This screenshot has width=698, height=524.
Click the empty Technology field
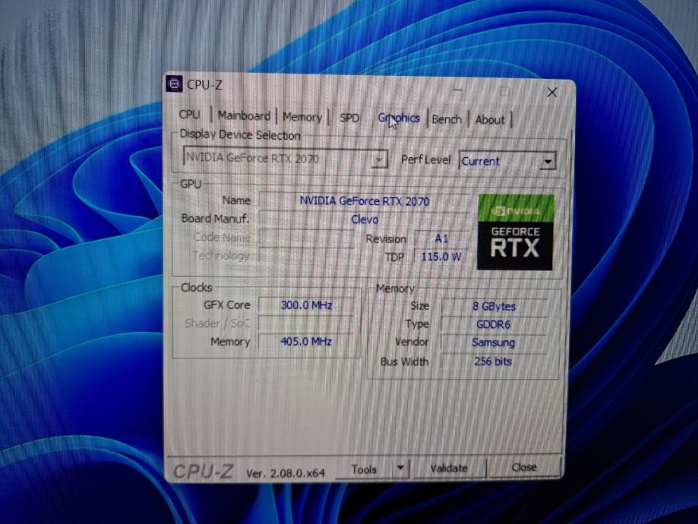click(307, 256)
